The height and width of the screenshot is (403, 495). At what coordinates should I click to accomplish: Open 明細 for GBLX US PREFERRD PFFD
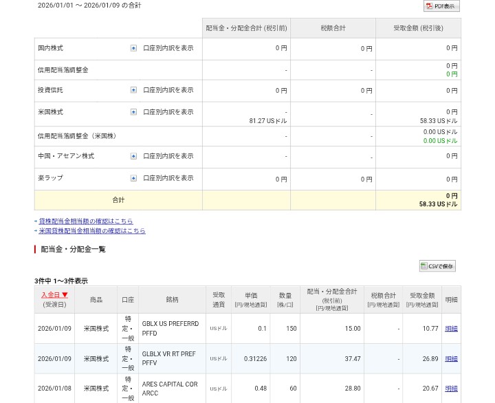click(451, 329)
